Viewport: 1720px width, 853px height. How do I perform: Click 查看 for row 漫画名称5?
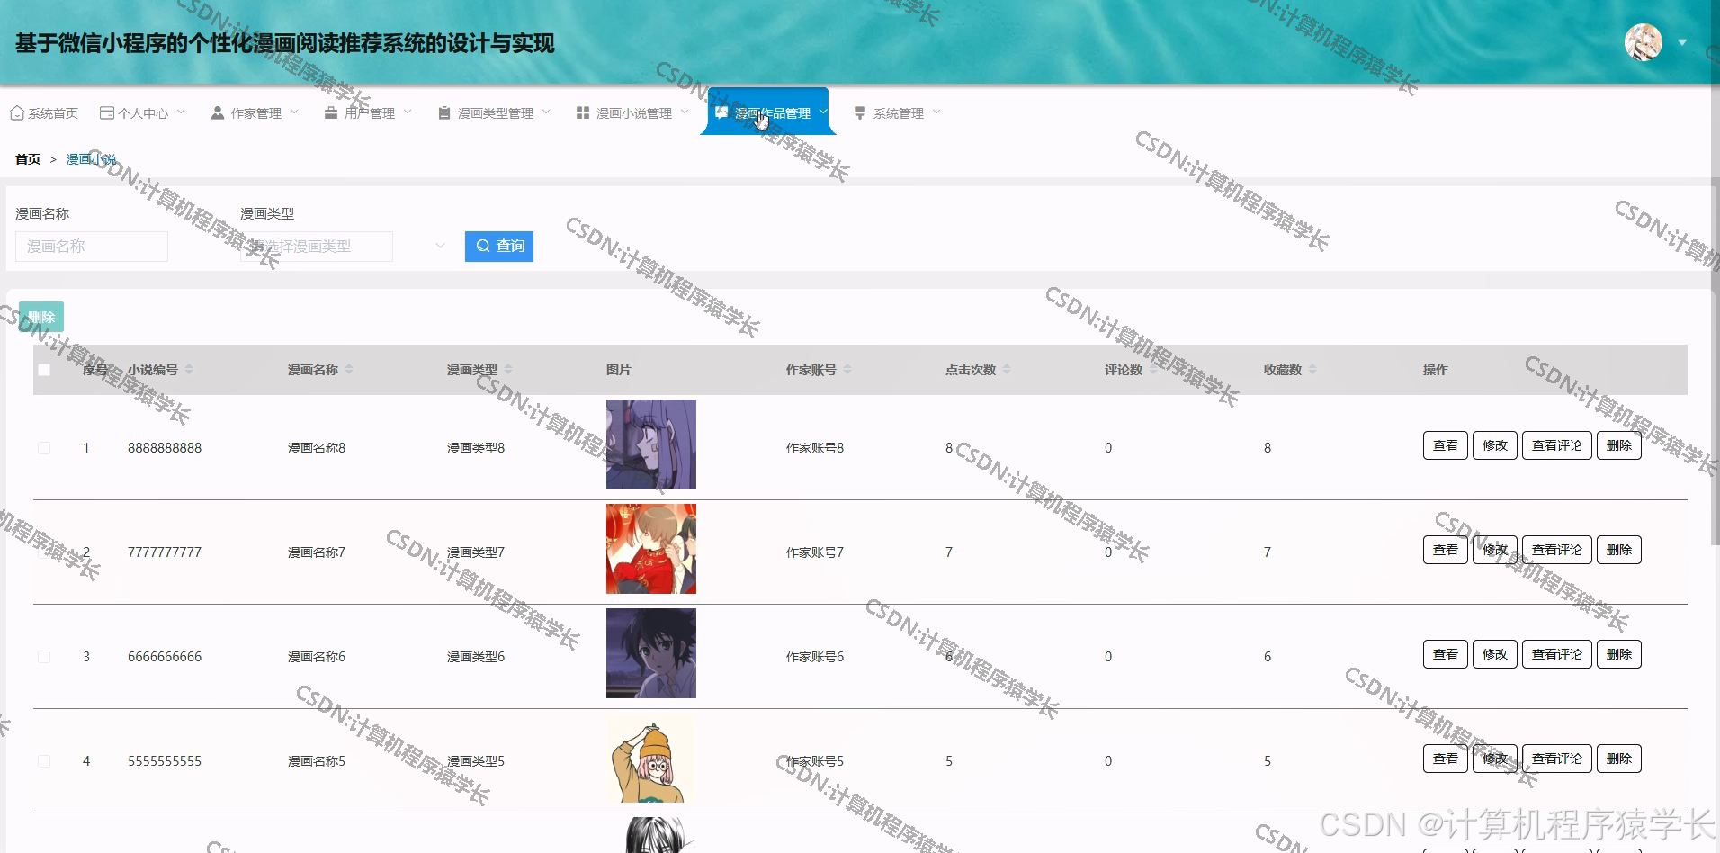point(1446,759)
